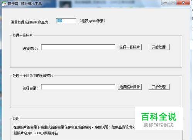193x140 pixels.
Task: Close the 照片缩小工具 window
Action: [183, 3]
